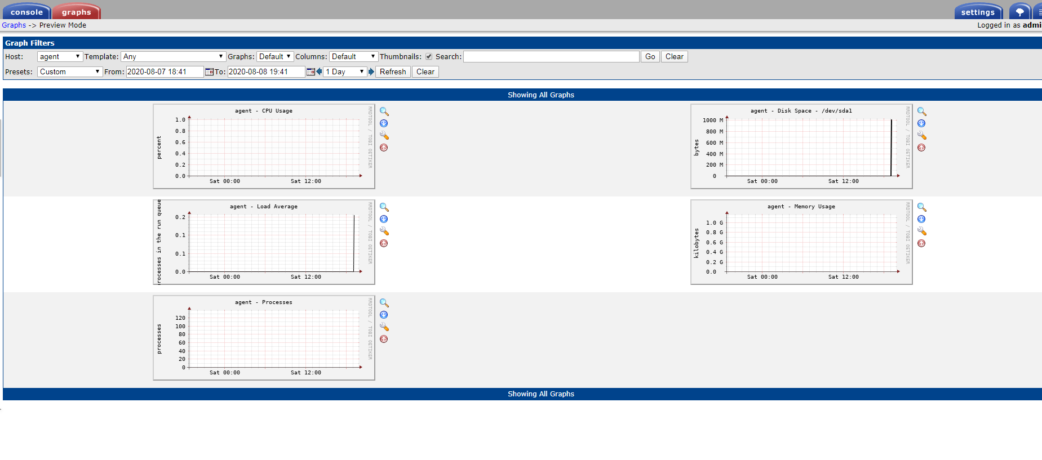Viewport: 1042px width, 460px height.
Task: Open the Host dropdown showing agent
Action: click(x=60, y=57)
